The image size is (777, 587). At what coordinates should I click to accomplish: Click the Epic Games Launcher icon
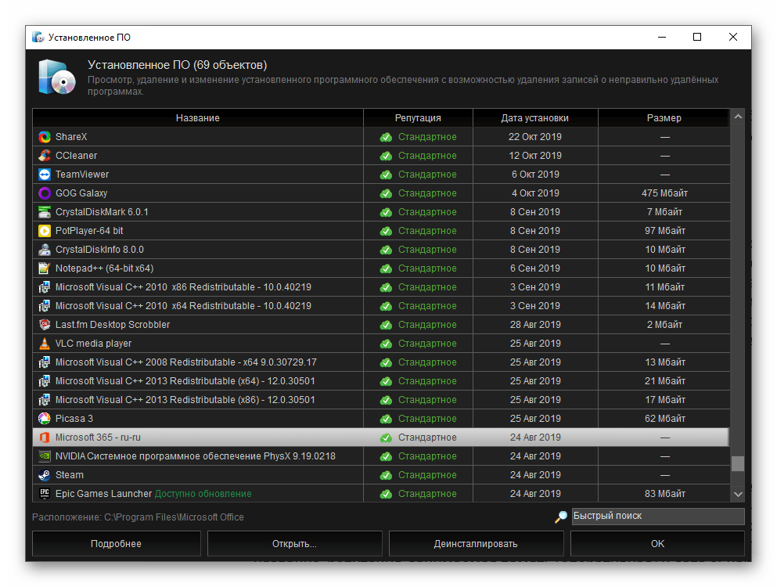(x=45, y=494)
